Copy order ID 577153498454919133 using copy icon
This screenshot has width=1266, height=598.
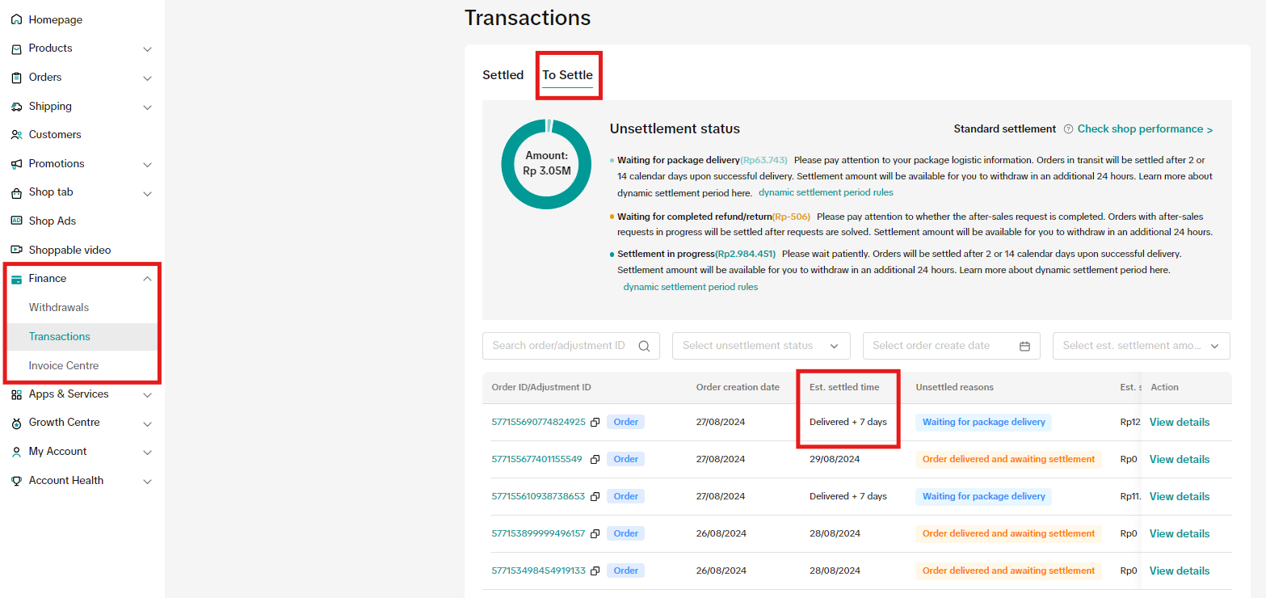595,571
